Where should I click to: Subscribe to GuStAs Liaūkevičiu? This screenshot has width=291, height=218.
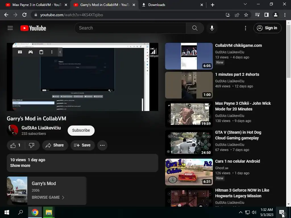coord(81,130)
